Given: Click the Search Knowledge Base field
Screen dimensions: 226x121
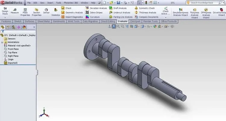Looking at the screenshot, I should (204, 3).
